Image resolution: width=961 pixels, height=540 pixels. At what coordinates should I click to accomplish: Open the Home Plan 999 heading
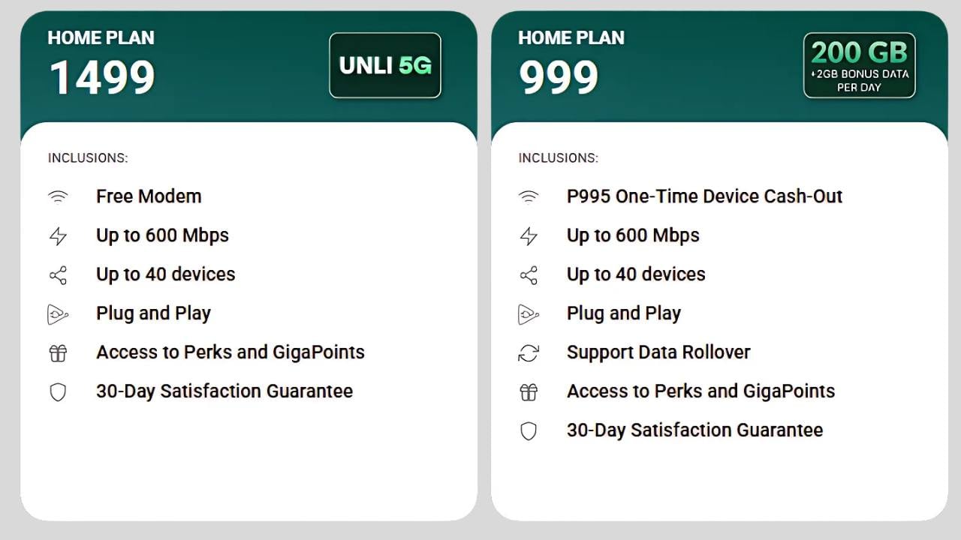coord(571,64)
